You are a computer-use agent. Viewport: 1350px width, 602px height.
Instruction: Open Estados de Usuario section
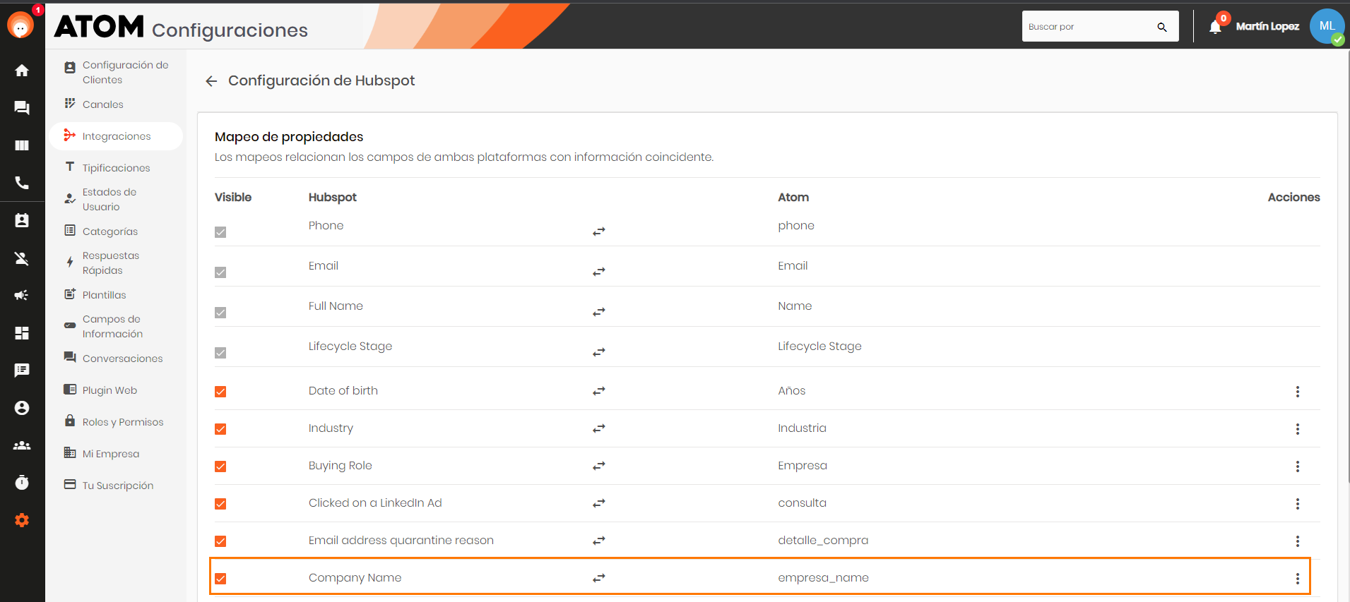tap(116, 199)
